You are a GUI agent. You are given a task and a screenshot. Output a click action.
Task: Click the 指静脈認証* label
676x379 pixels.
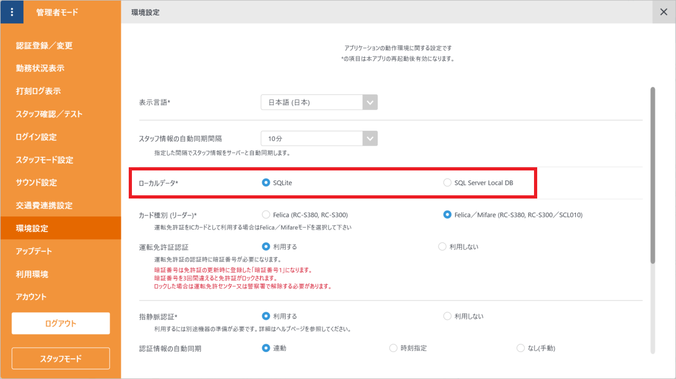click(x=158, y=317)
